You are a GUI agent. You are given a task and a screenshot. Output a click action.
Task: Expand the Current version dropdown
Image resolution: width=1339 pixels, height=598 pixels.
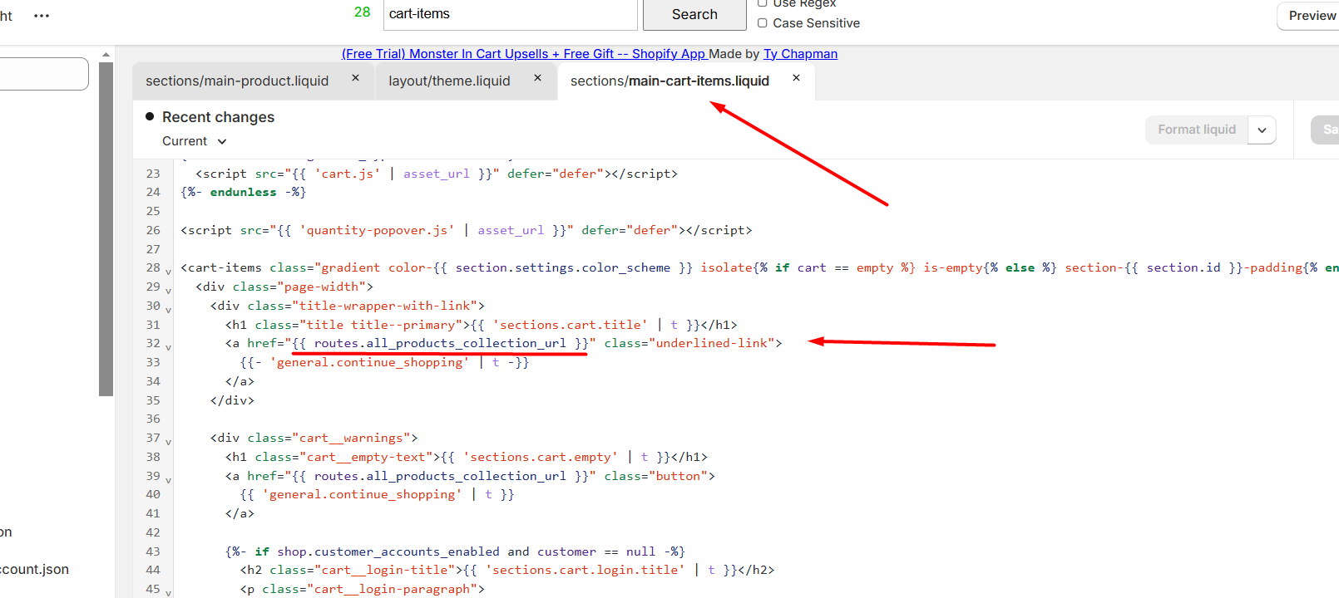coord(195,141)
